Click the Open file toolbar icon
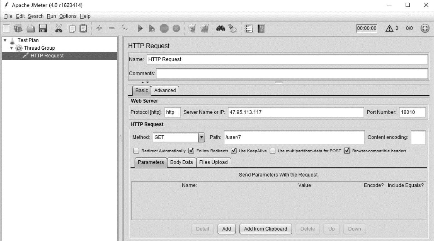434x241 pixels. point(31,28)
